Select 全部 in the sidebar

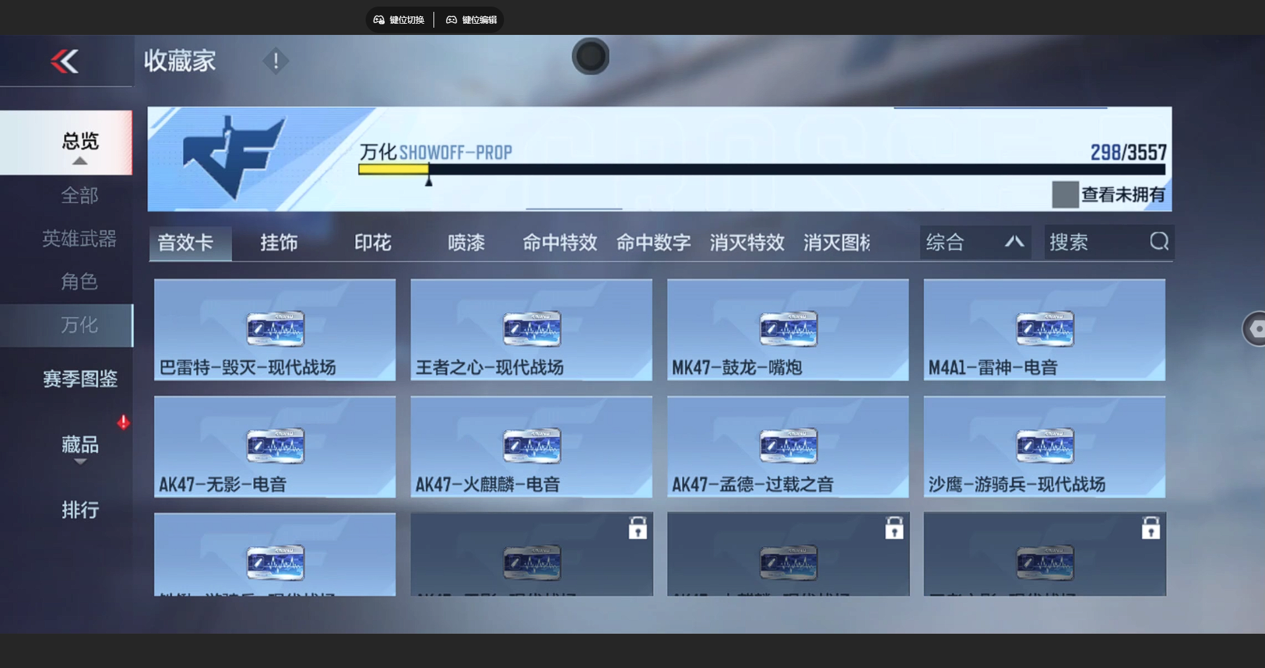pyautogui.click(x=80, y=196)
